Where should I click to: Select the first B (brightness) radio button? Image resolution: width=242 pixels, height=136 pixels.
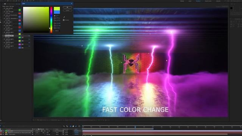tap(54, 20)
